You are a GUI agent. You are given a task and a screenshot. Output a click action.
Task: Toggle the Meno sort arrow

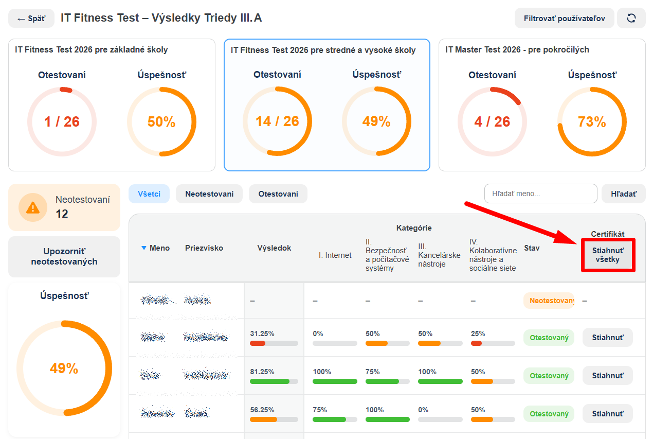[144, 248]
